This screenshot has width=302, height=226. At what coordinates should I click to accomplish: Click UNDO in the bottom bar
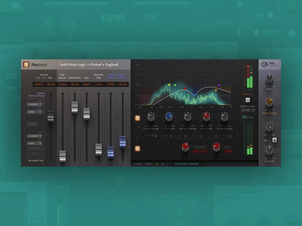click(138, 164)
